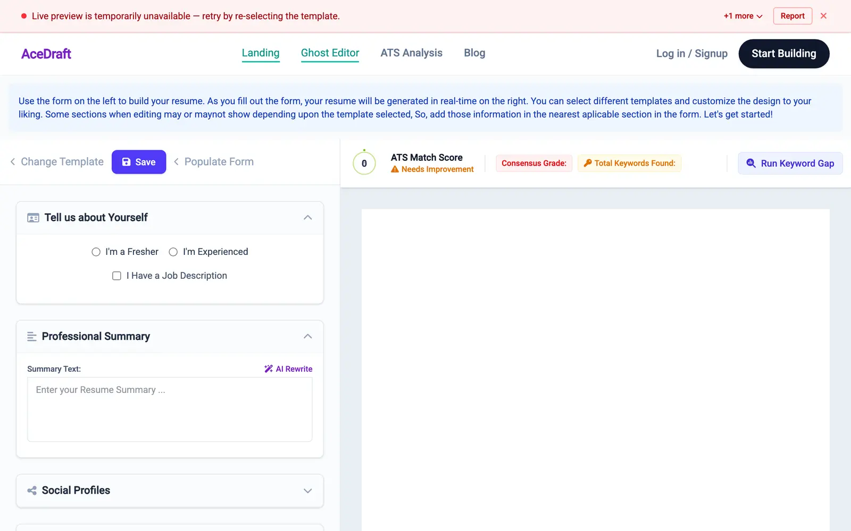The image size is (851, 531).
Task: Click the Consensus Grade badge
Action: pyautogui.click(x=534, y=163)
